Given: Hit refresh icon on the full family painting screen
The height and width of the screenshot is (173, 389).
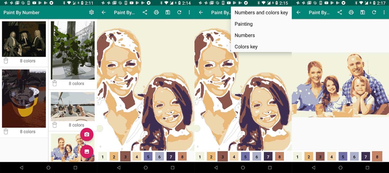Looking at the screenshot, I should point(374,12).
